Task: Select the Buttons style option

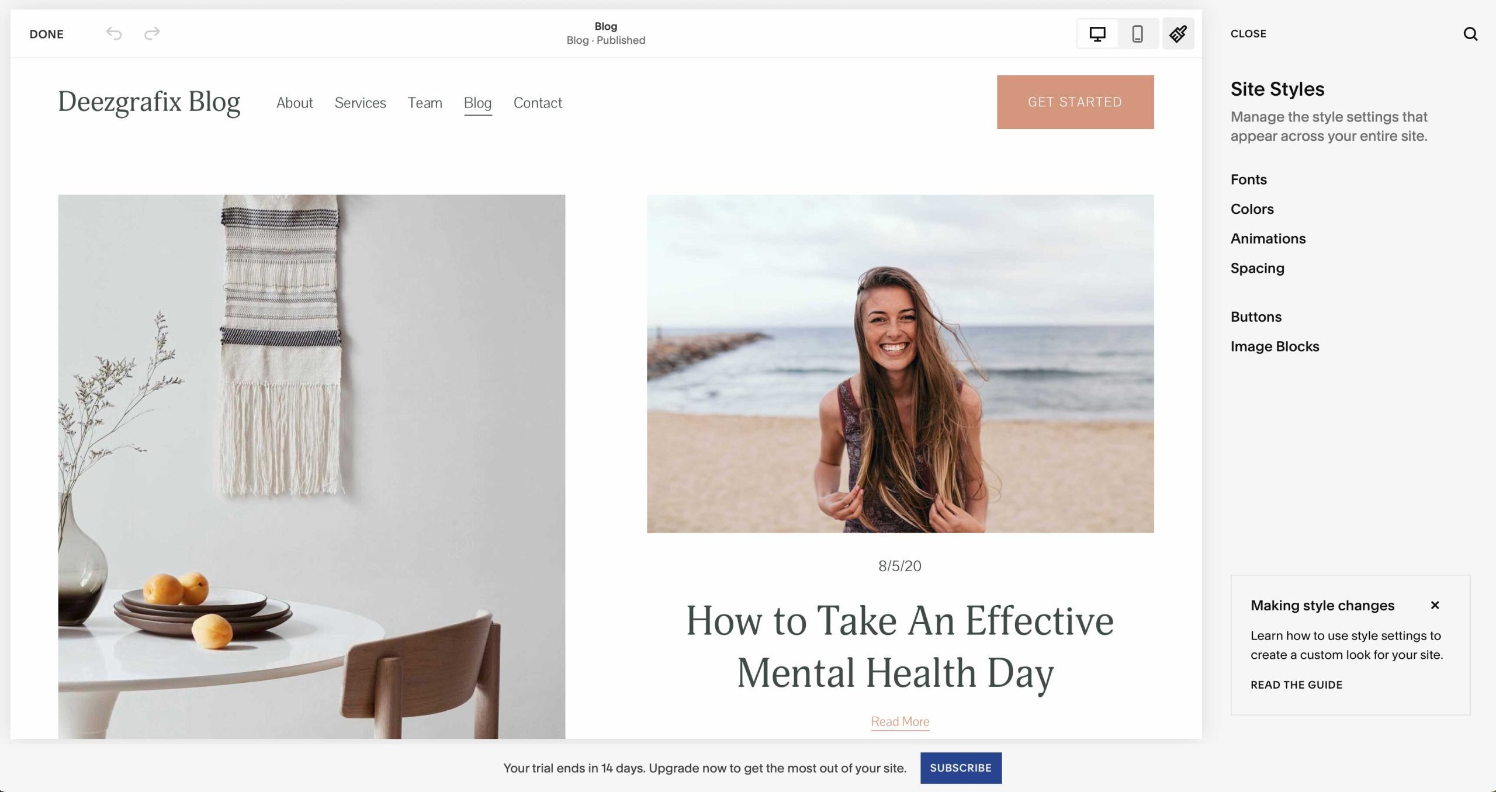Action: pos(1256,317)
